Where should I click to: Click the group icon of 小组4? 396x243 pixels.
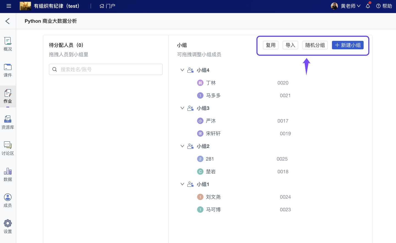[x=190, y=70]
